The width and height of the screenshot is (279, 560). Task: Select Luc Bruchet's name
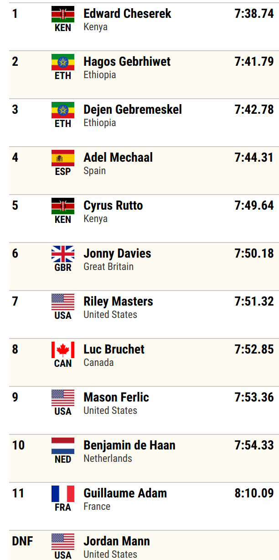coord(114,349)
